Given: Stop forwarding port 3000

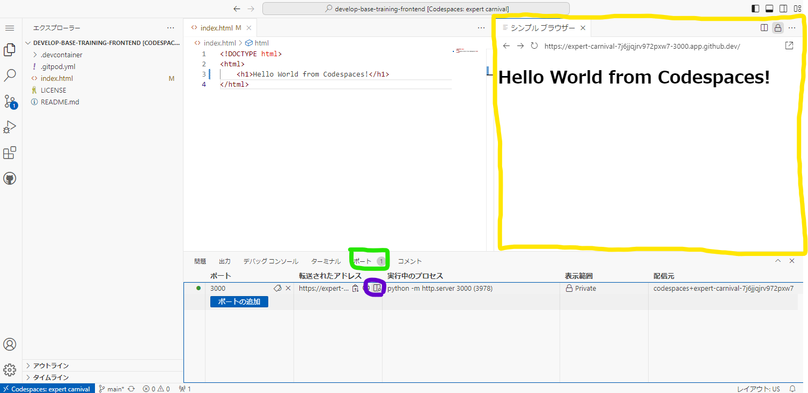Looking at the screenshot, I should click(288, 288).
